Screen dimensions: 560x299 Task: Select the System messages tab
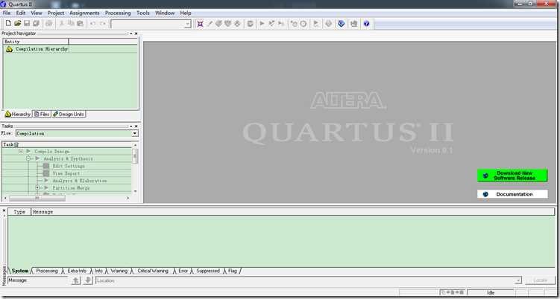click(x=20, y=271)
